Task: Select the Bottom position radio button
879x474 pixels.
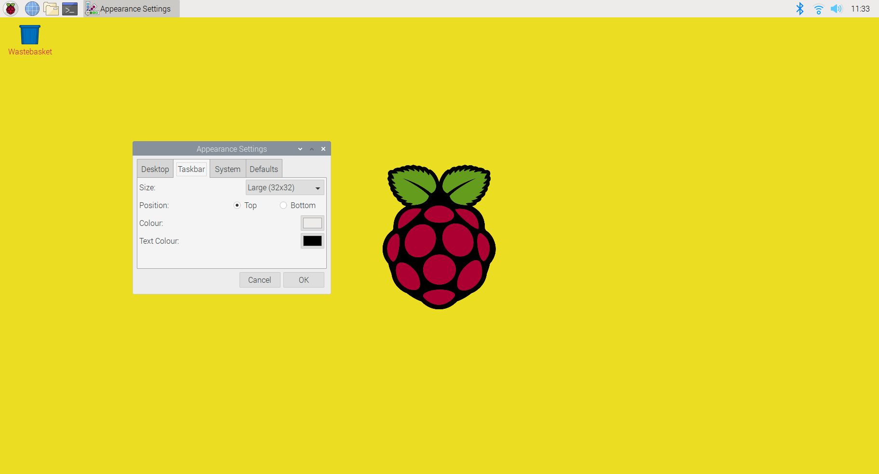Action: tap(283, 205)
